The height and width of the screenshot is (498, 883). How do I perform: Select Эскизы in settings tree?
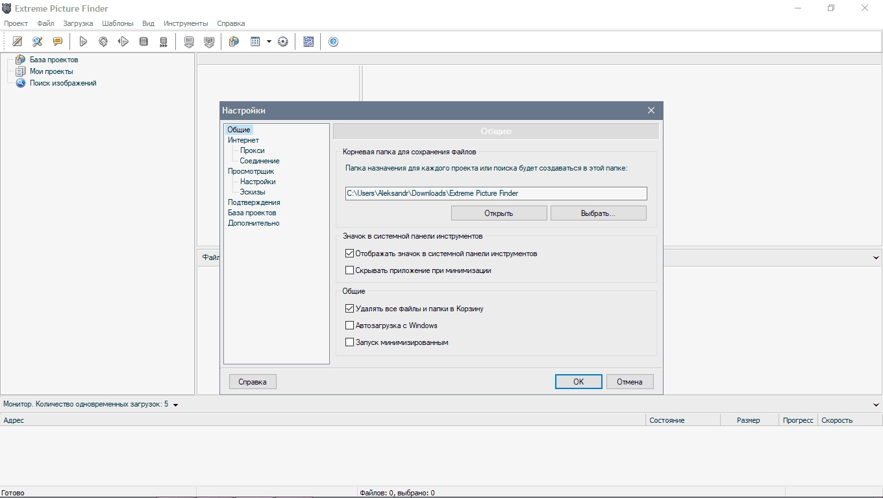[253, 192]
